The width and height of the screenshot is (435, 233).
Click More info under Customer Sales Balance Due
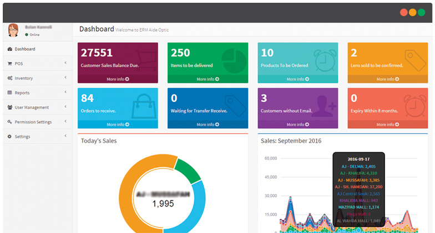[x=118, y=79]
